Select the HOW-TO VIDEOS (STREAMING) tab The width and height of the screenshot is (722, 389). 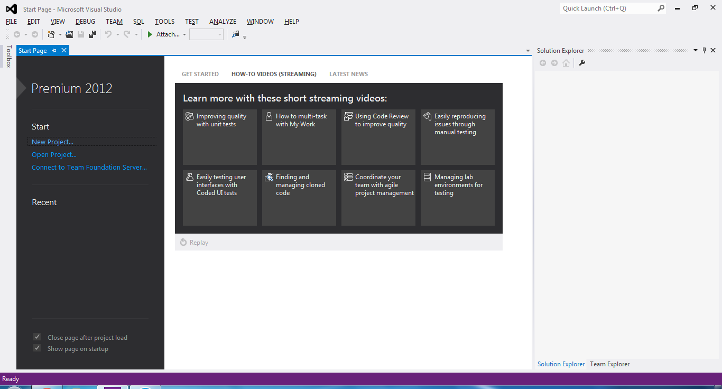tap(274, 74)
